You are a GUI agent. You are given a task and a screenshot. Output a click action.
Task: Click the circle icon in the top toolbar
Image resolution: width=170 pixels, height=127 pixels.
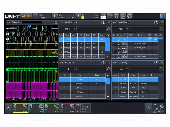pos(129,16)
